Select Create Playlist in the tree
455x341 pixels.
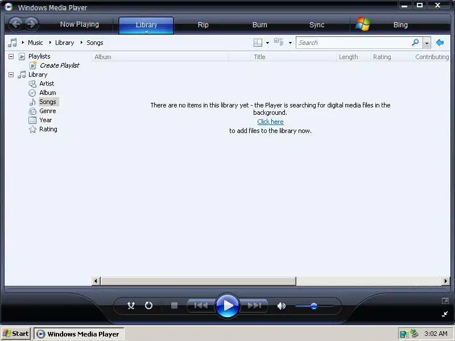pos(60,65)
